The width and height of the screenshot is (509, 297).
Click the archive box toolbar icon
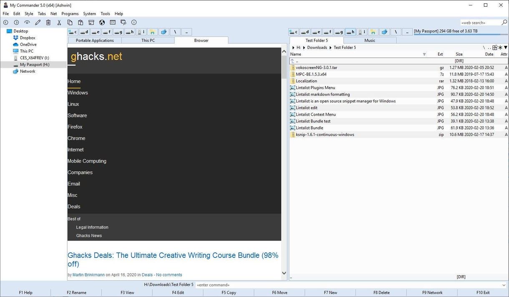[91, 23]
